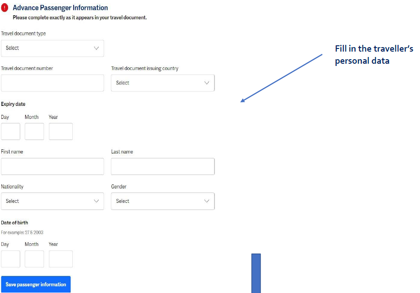This screenshot has height=293, width=420.
Task: Click the Expiry date Day box
Action: point(10,131)
